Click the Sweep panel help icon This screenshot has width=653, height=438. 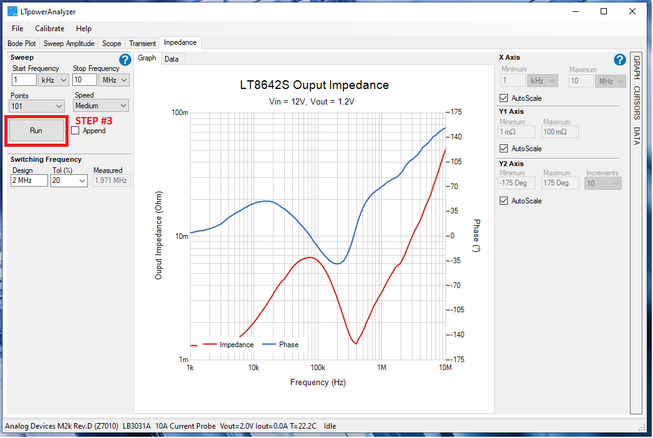(x=125, y=60)
